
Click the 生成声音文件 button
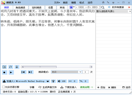pyautogui.click(x=48, y=87)
